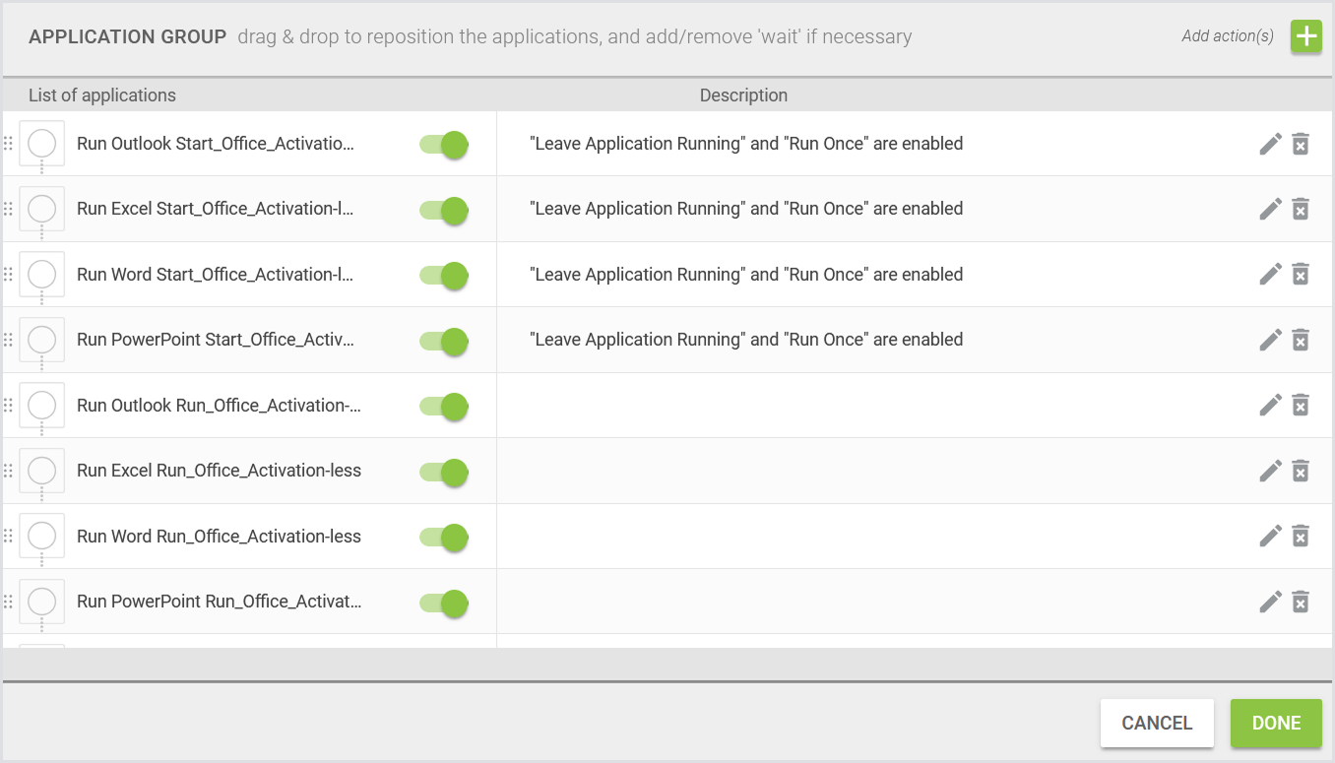Viewport: 1335px width, 763px height.
Task: Select the Run PowerPoint Run_Office_Activation row name
Action: point(219,602)
